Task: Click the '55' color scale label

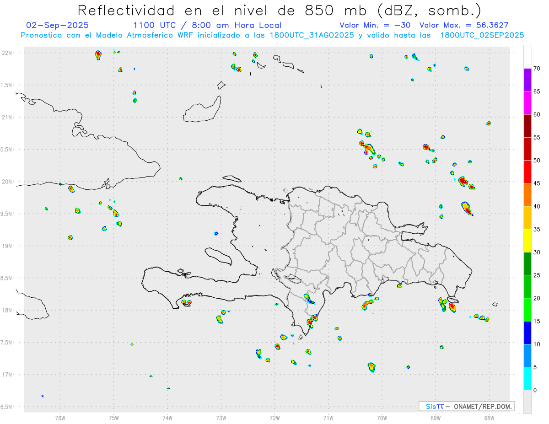Action: coord(537,138)
